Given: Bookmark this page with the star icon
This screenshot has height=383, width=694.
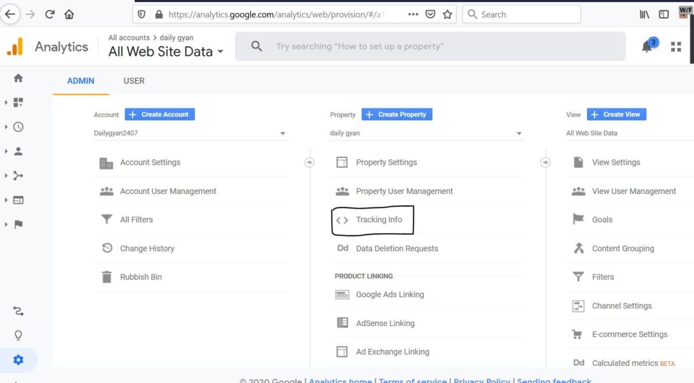Looking at the screenshot, I should (447, 15).
